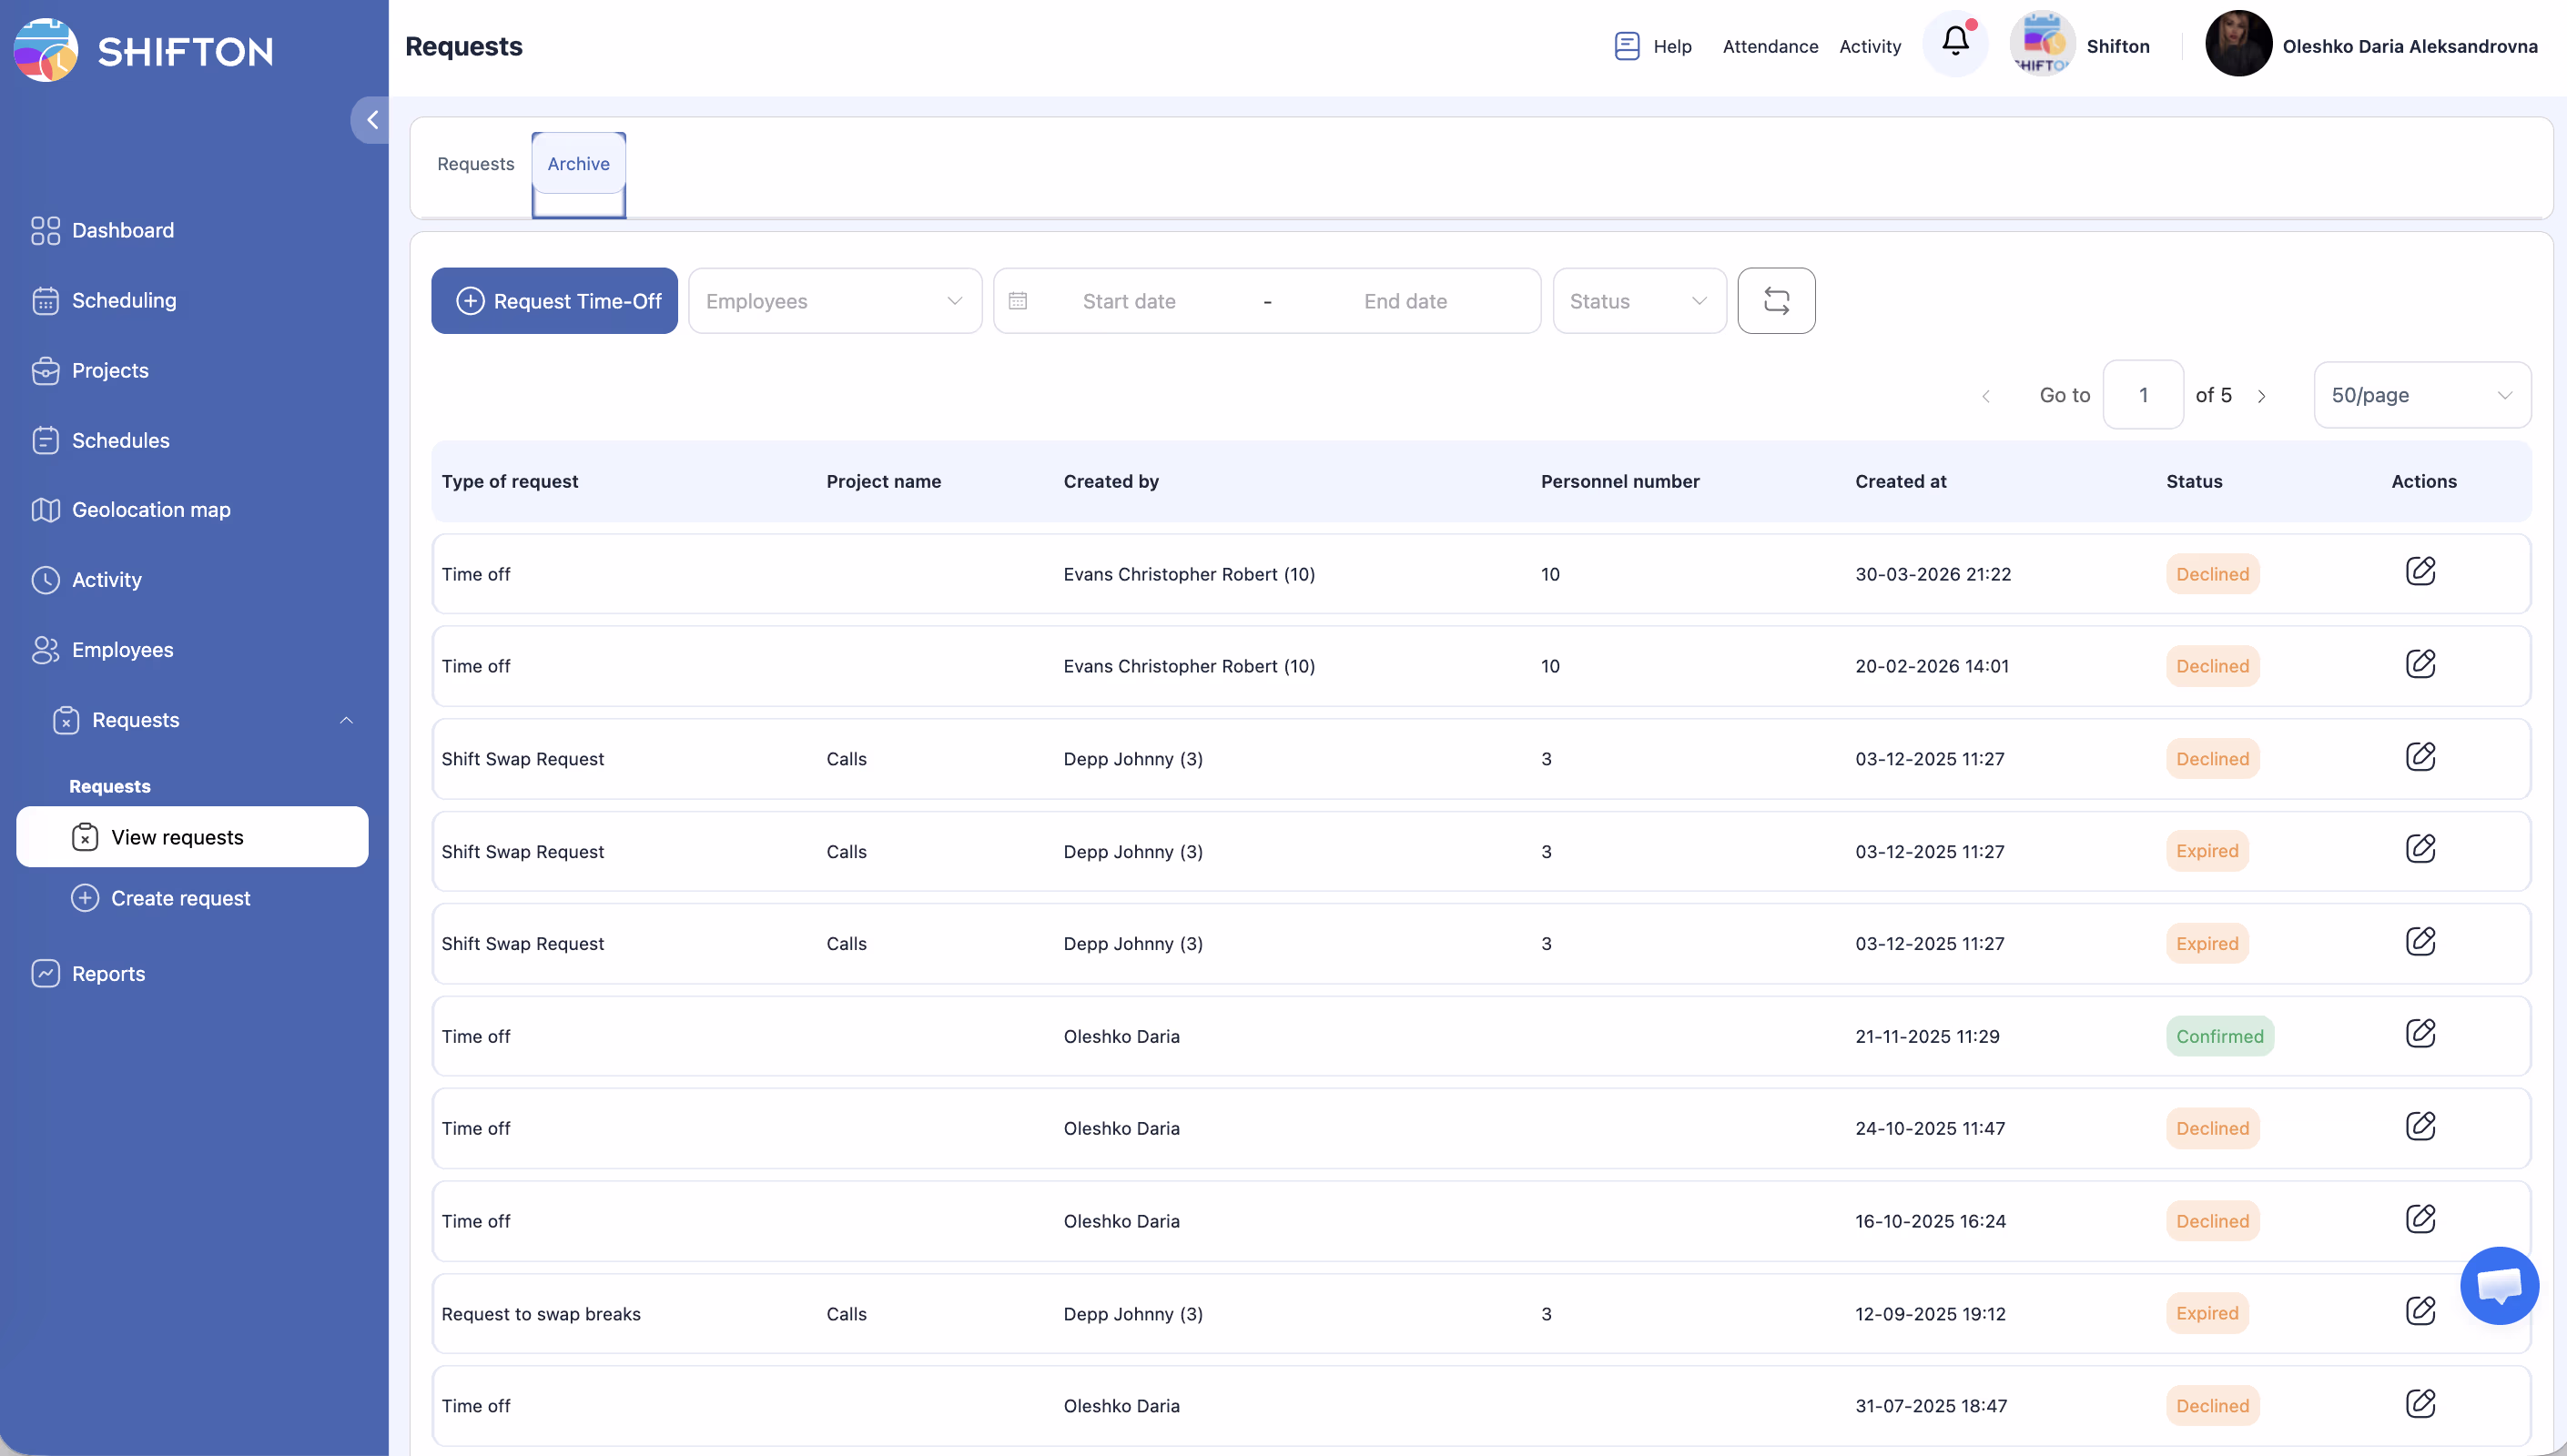The image size is (2567, 1456).
Task: Open the Employees filter dropdown
Action: click(x=834, y=301)
